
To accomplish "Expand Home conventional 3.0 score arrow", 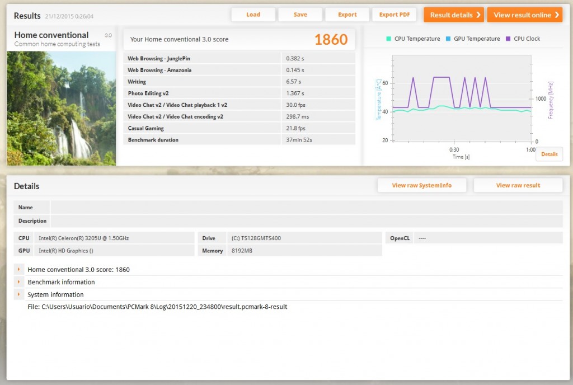I will pos(19,270).
